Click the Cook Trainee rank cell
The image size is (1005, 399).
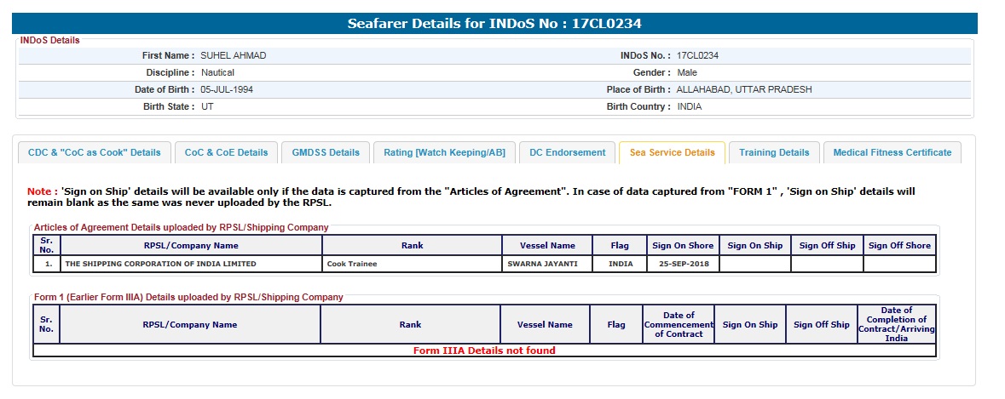click(x=352, y=265)
